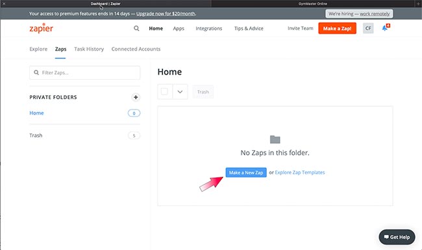Follow the Explore Zap Templates link
Viewport: 422px width, 250px height.
point(300,172)
